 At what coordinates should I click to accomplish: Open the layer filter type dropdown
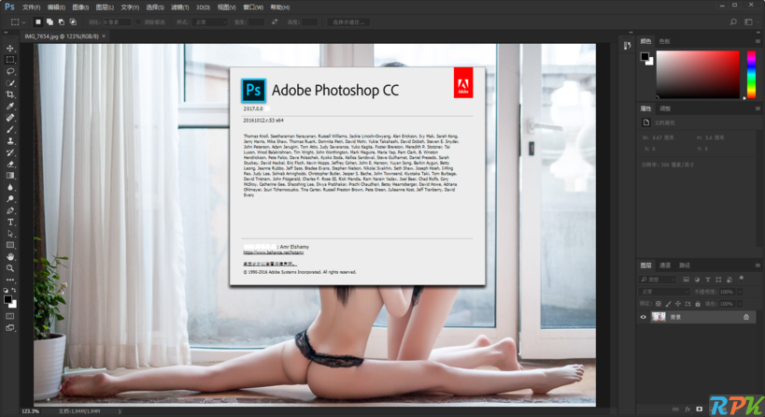[658, 280]
